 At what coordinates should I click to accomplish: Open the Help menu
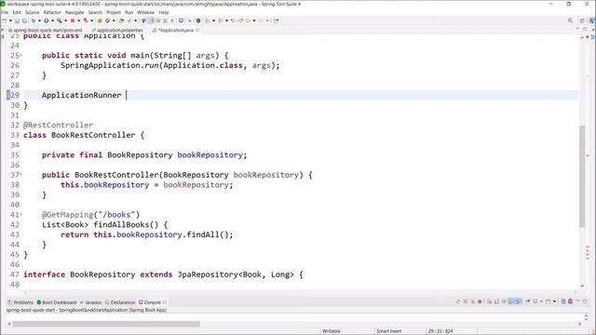click(x=164, y=12)
